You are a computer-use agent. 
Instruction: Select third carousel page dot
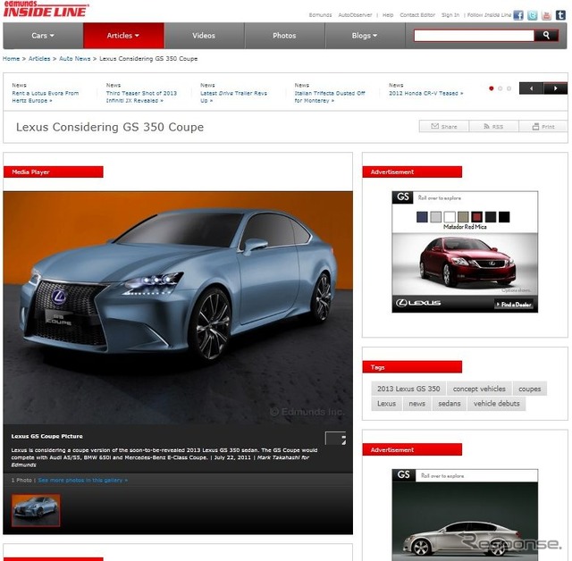coord(509,88)
